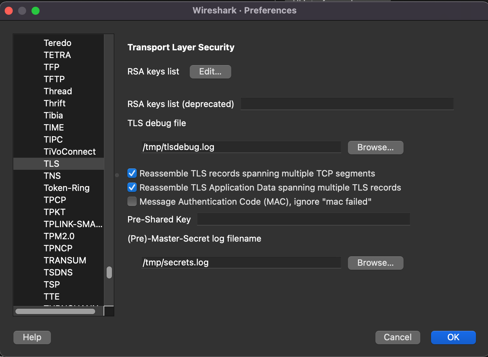Toggle Reassemble TLS records spanning TCP segments
The height and width of the screenshot is (357, 488).
pyautogui.click(x=132, y=173)
